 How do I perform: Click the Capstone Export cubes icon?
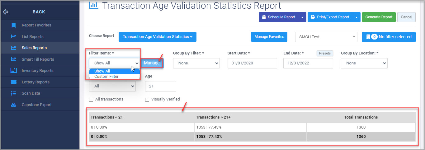point(13,105)
